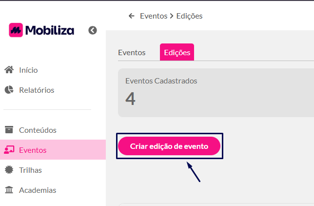Click the Eventos presenter icon in sidebar
Image resolution: width=314 pixels, height=206 pixels.
click(x=9, y=150)
